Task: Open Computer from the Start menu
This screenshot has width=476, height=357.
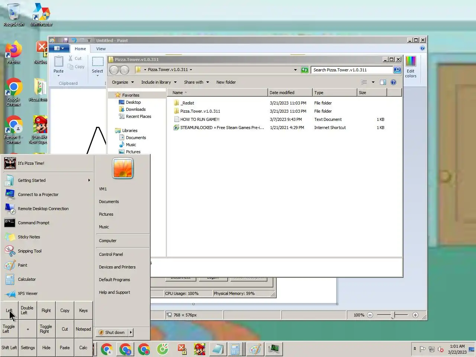Action: pos(122,241)
